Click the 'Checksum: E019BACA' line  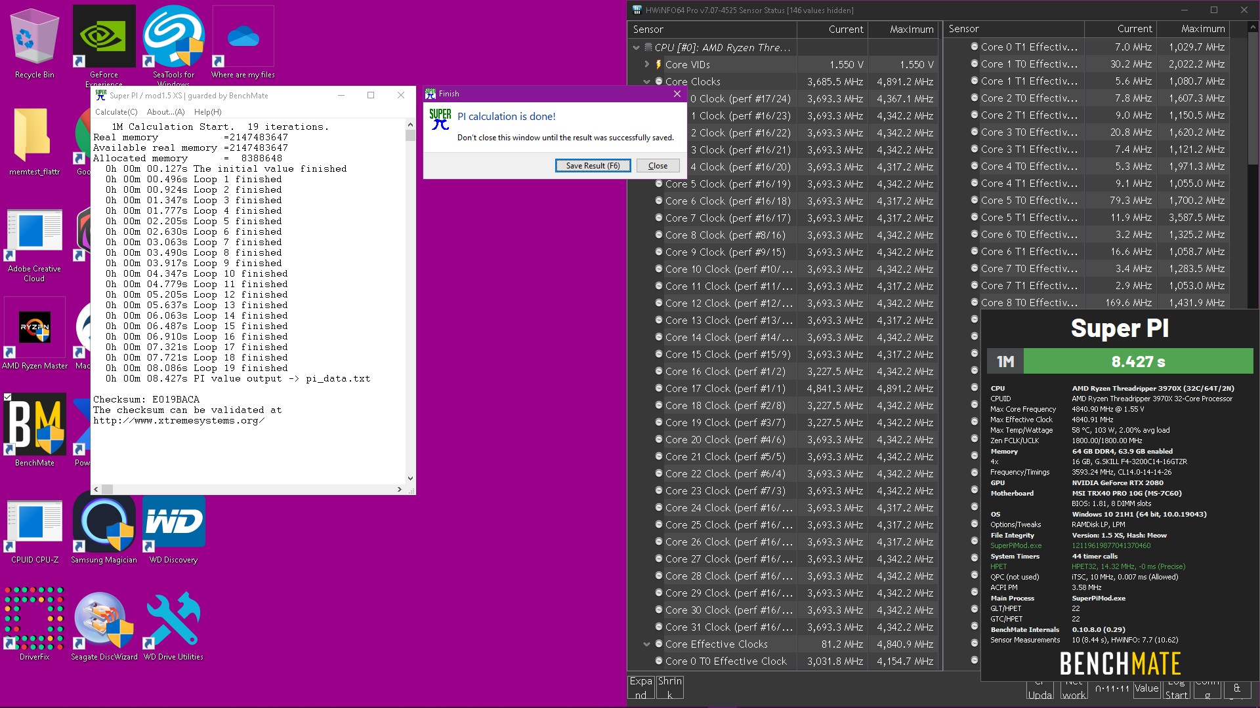tap(146, 399)
